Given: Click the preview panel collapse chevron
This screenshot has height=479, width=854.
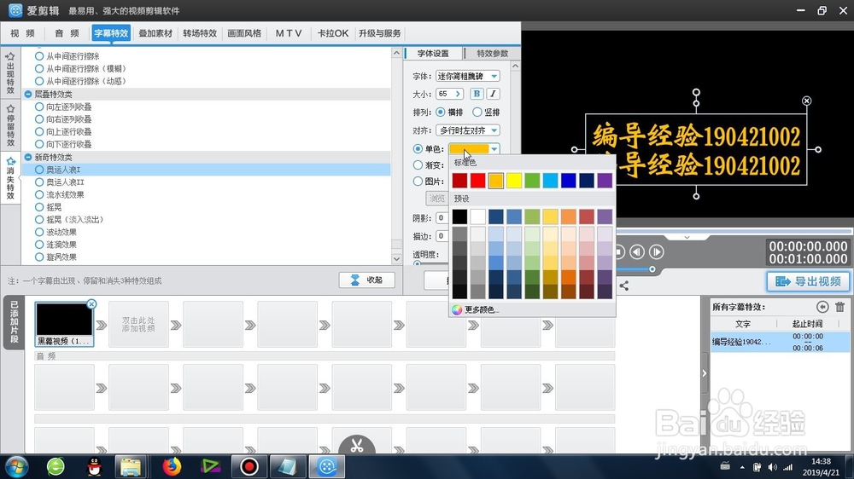Looking at the screenshot, I should pos(687,238).
